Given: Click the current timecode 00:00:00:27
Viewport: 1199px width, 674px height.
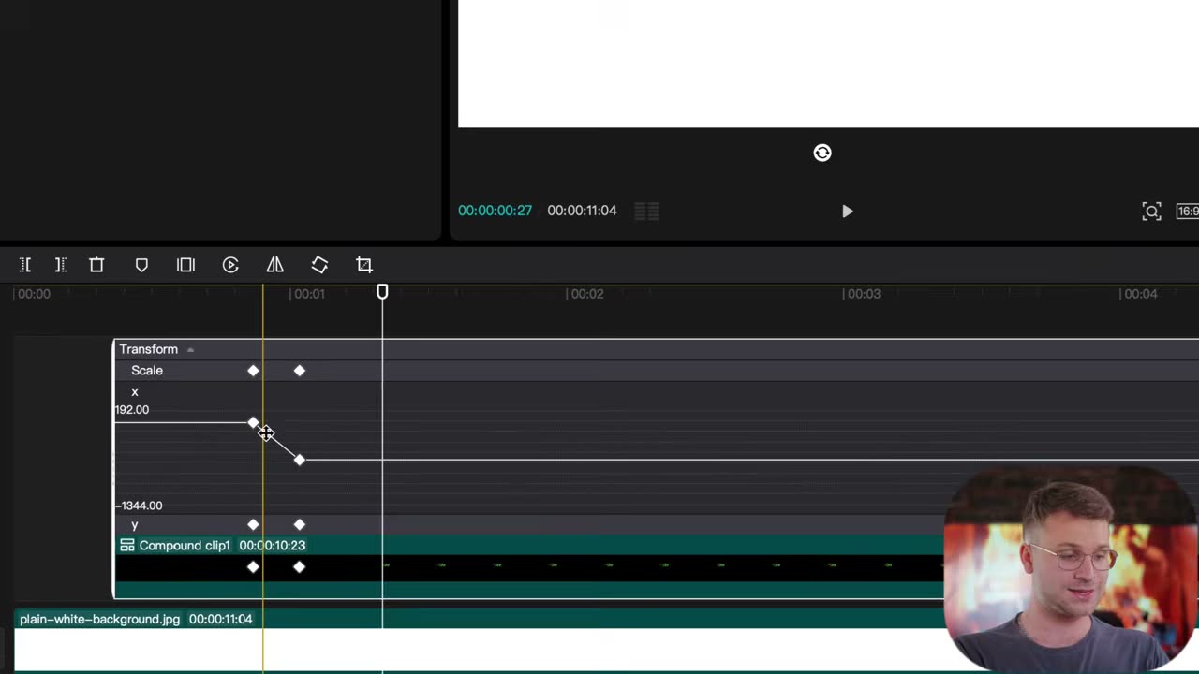Looking at the screenshot, I should (495, 211).
